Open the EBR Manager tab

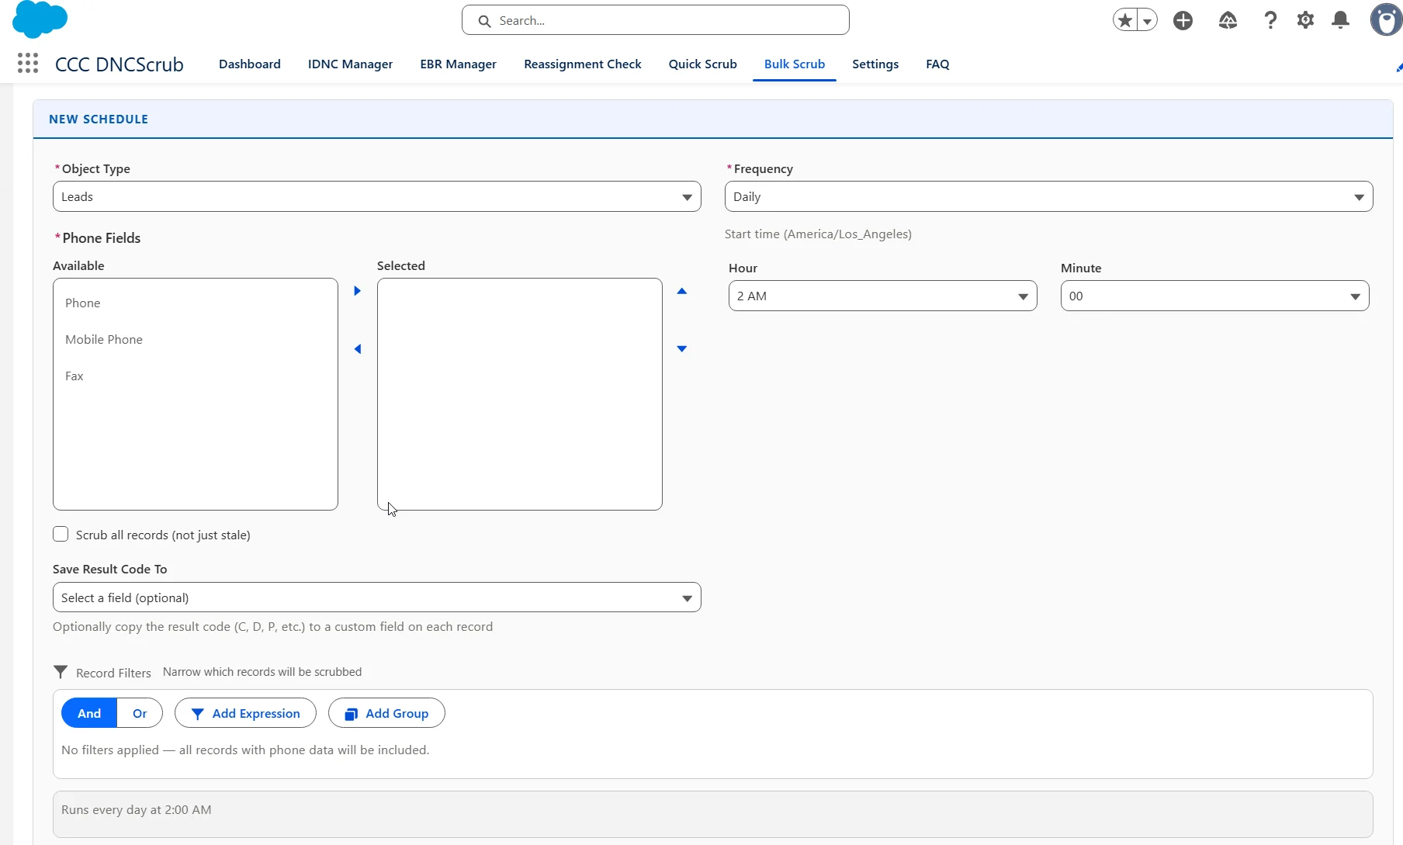click(459, 64)
